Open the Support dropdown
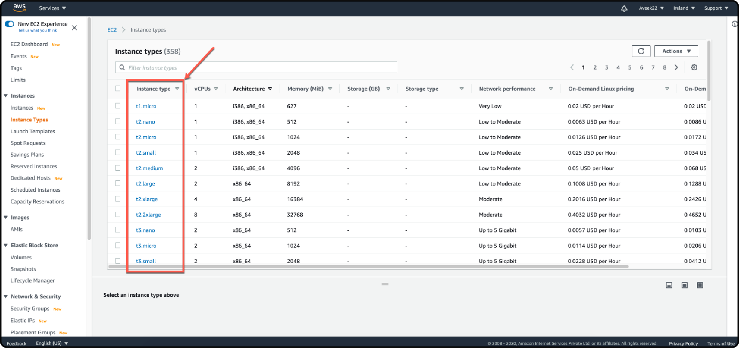The width and height of the screenshot is (739, 348). [x=716, y=8]
